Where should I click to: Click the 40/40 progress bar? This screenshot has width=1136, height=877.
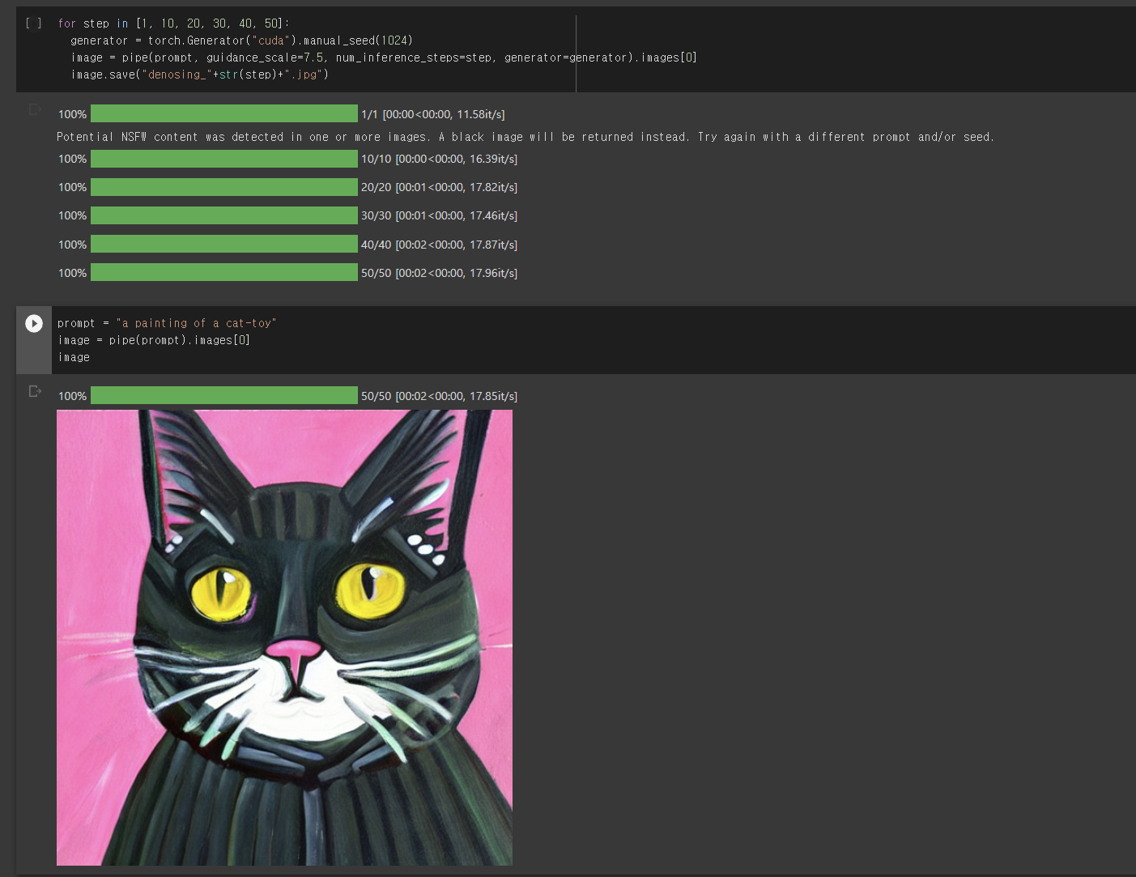click(x=224, y=244)
